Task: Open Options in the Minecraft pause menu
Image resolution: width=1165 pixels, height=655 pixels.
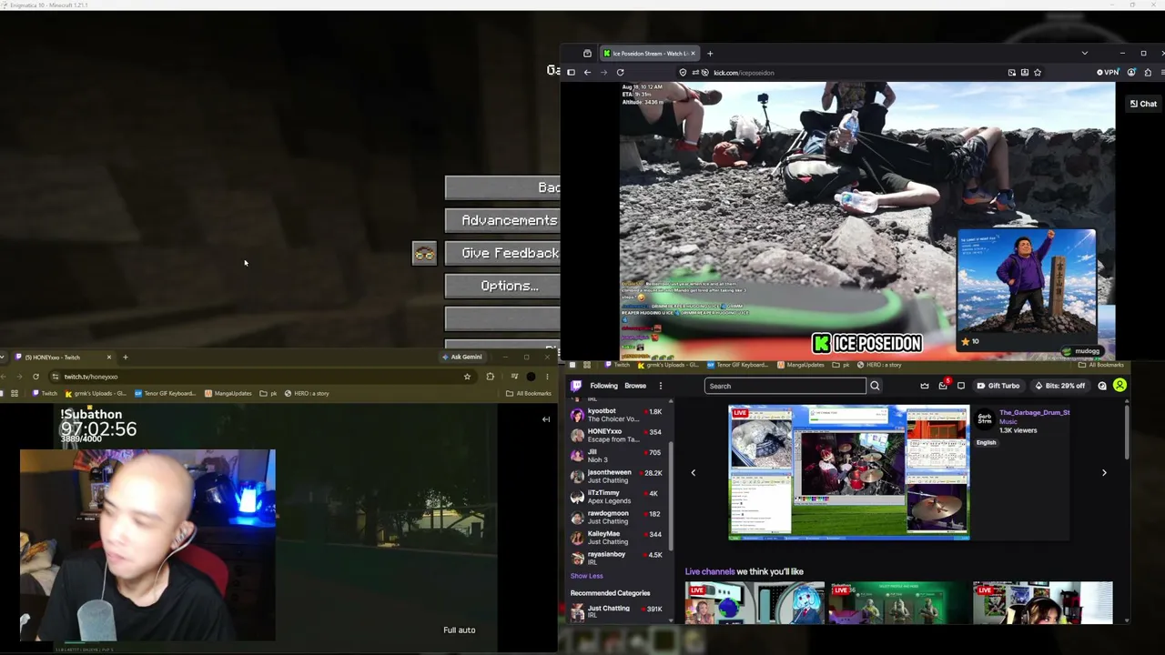Action: tap(502, 286)
